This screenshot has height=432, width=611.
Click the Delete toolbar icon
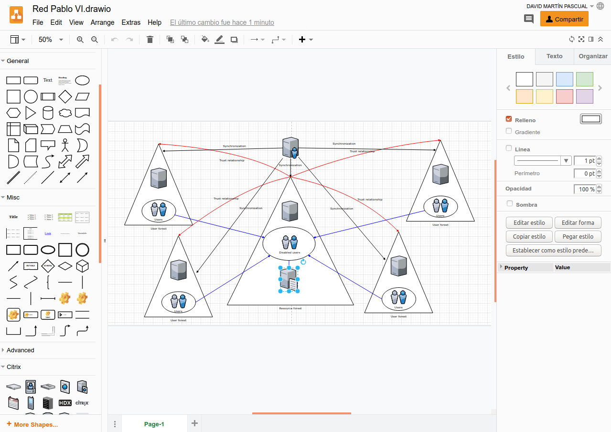[150, 39]
